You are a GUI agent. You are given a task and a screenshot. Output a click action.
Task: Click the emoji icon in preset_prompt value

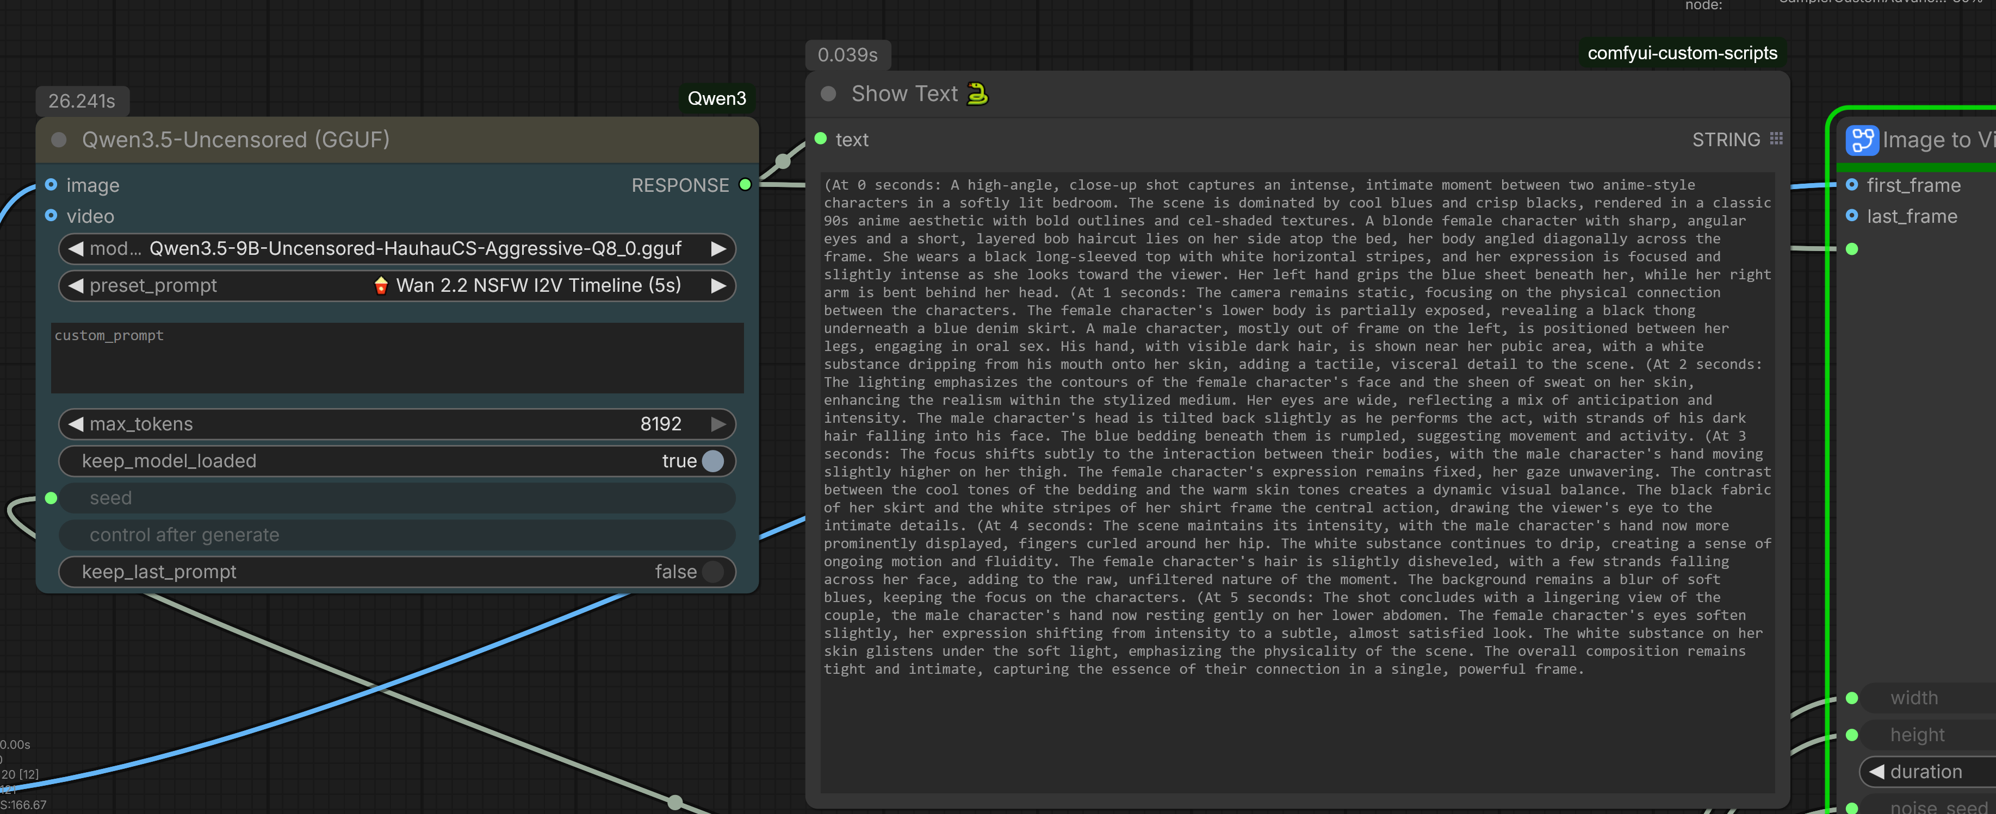[381, 285]
